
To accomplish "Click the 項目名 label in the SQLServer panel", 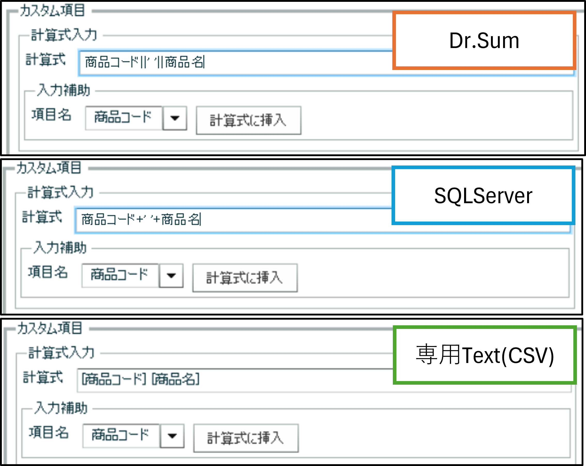I will pyautogui.click(x=48, y=272).
